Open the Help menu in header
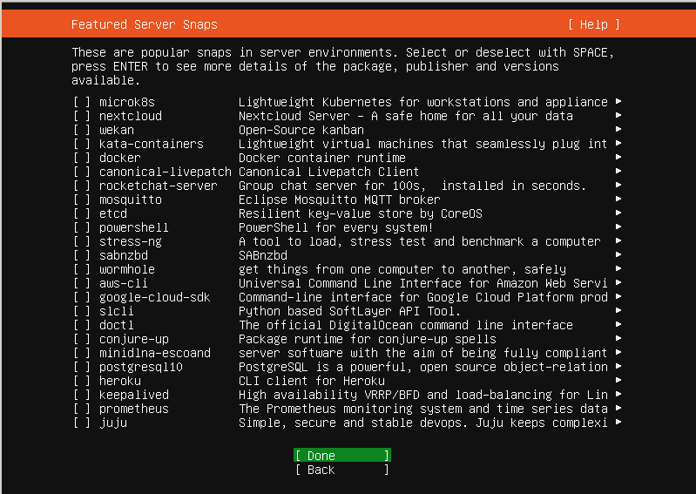The height and width of the screenshot is (494, 696). 593,24
